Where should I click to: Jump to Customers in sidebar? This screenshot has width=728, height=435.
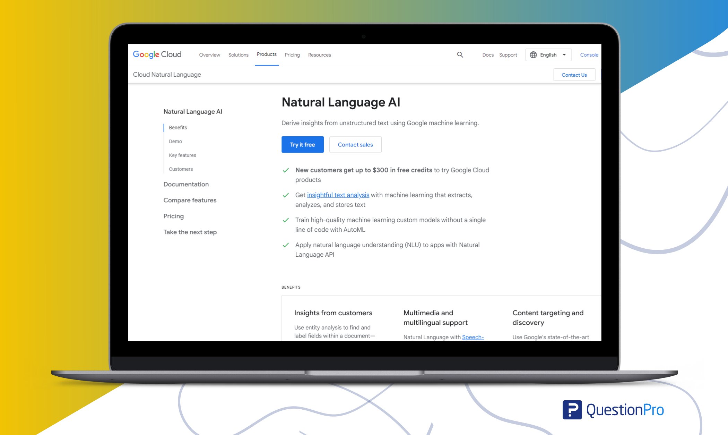(181, 169)
